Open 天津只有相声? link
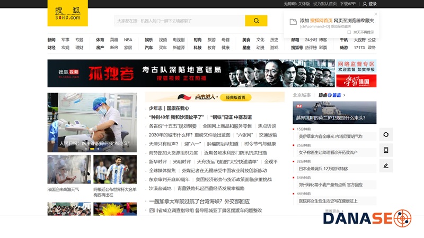This screenshot has height=238, width=424. tap(164, 144)
